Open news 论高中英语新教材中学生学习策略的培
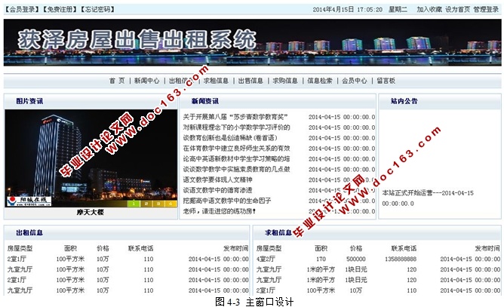The height and width of the screenshot is (307, 504). coord(237,159)
